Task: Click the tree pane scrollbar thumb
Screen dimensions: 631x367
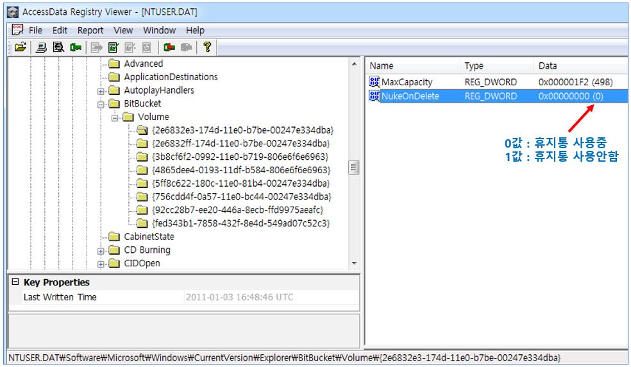Action: (354, 167)
